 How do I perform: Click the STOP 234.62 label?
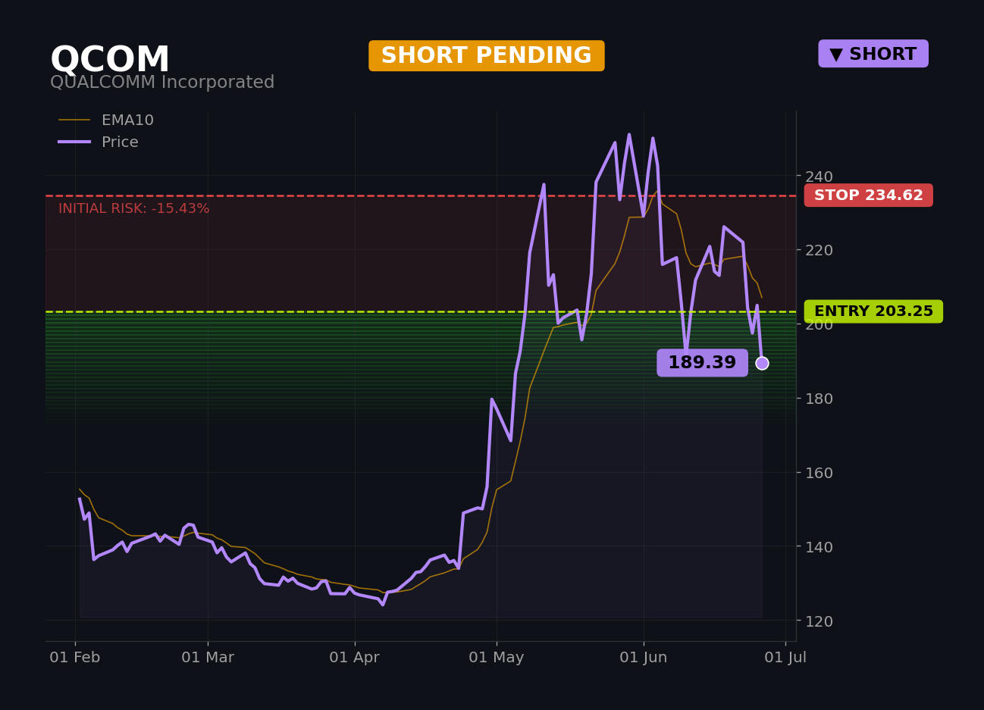point(869,195)
